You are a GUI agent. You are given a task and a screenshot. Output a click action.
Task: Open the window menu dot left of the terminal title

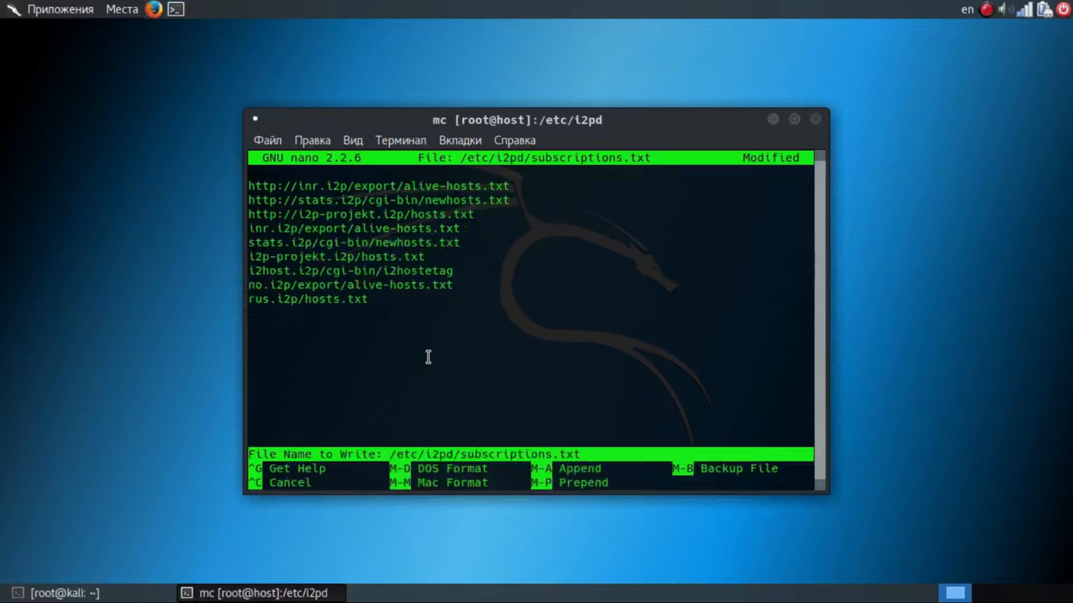point(255,119)
